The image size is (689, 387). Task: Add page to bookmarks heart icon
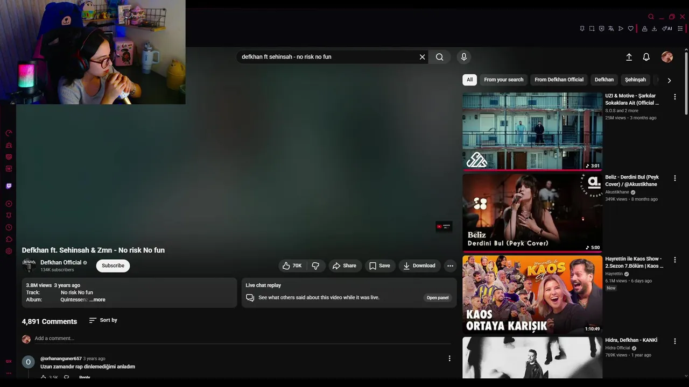[x=631, y=28]
